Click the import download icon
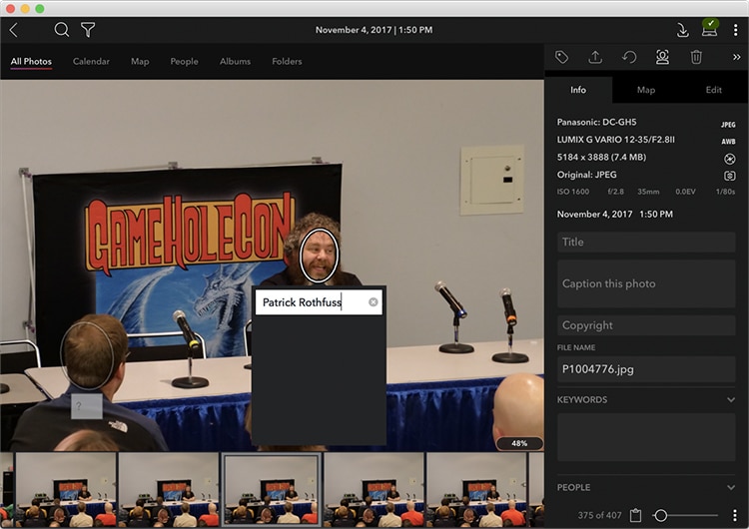749x529 pixels. pyautogui.click(x=683, y=30)
